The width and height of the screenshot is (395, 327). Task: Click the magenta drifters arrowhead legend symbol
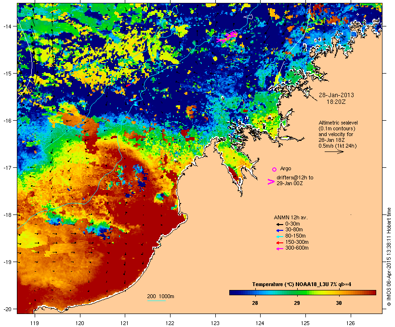271,182
